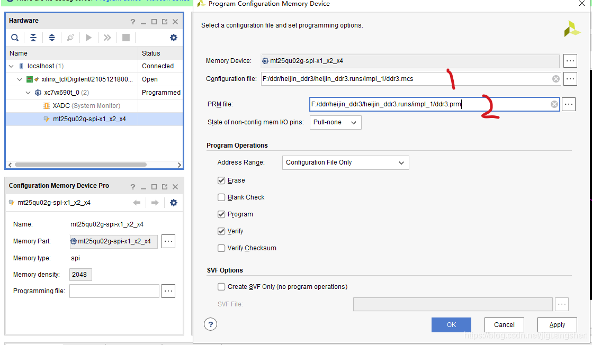Click the Status column header

160,53
